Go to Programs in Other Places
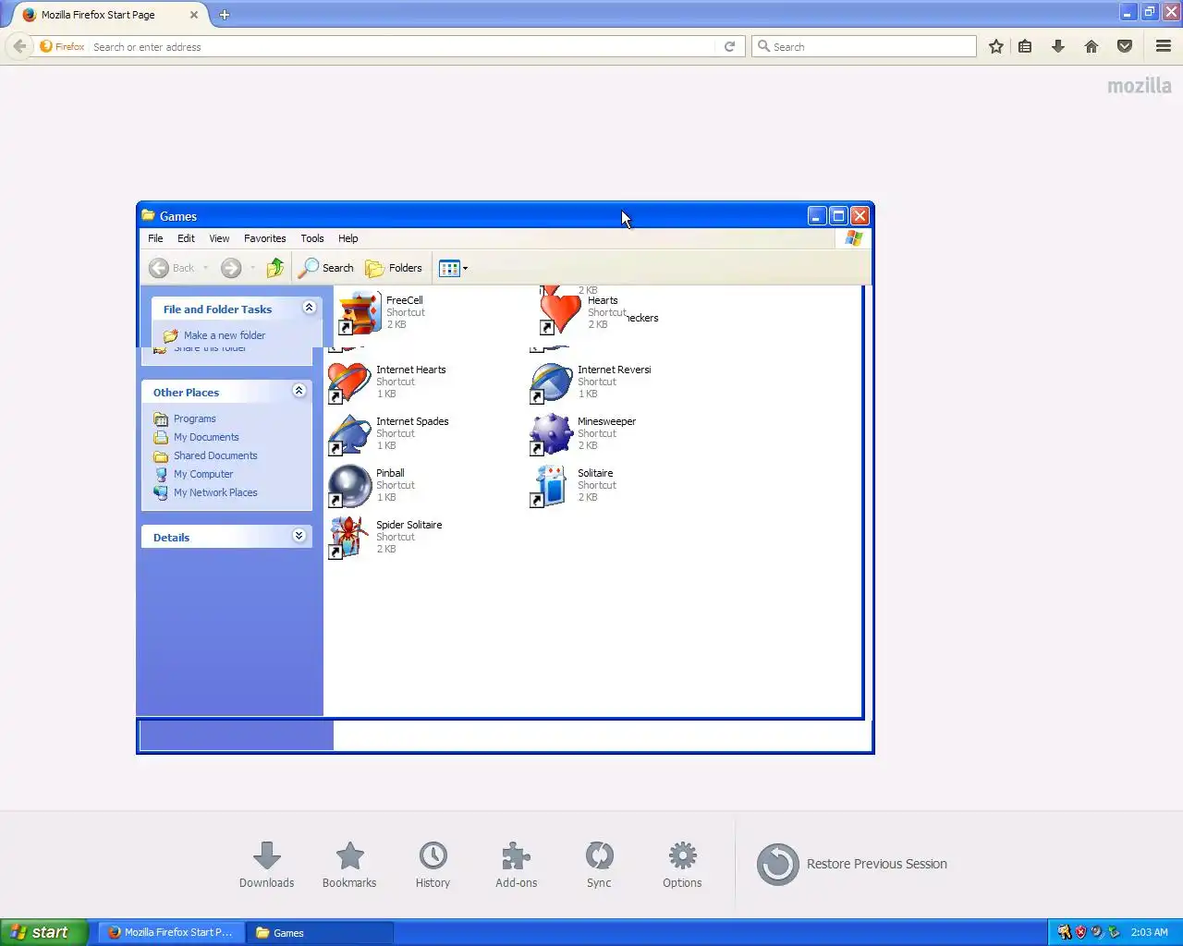This screenshot has height=946, width=1183. 194,418
